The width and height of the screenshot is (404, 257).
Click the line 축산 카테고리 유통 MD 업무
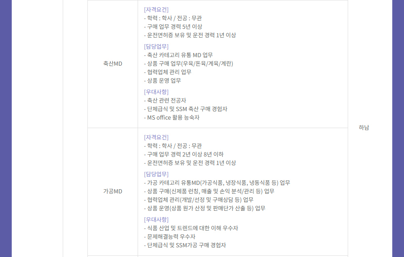pyautogui.click(x=178, y=55)
